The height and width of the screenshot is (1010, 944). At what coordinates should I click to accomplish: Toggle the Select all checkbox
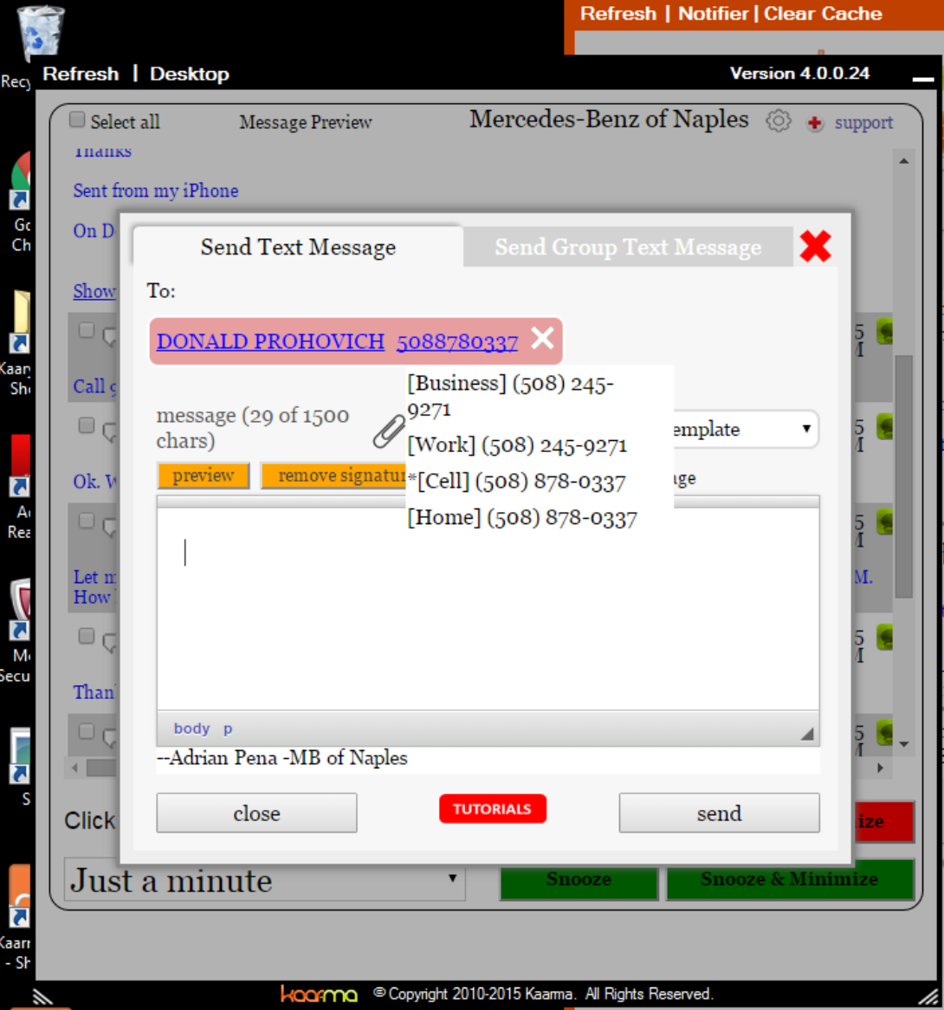tap(77, 120)
